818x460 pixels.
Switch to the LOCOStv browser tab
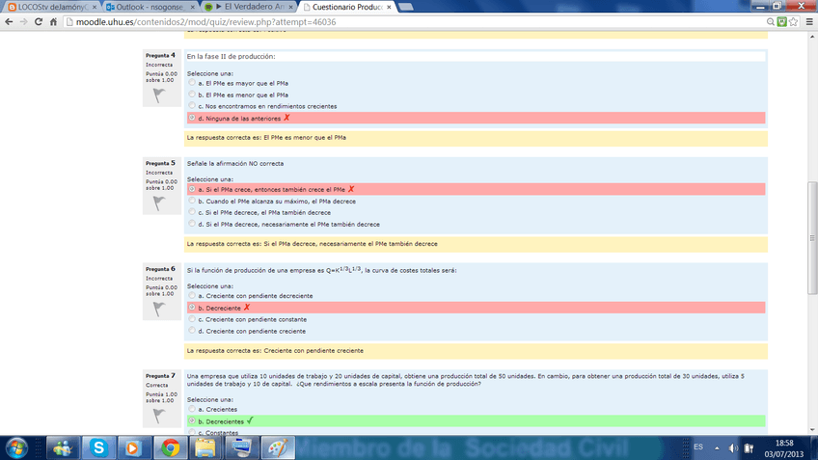[x=48, y=6]
